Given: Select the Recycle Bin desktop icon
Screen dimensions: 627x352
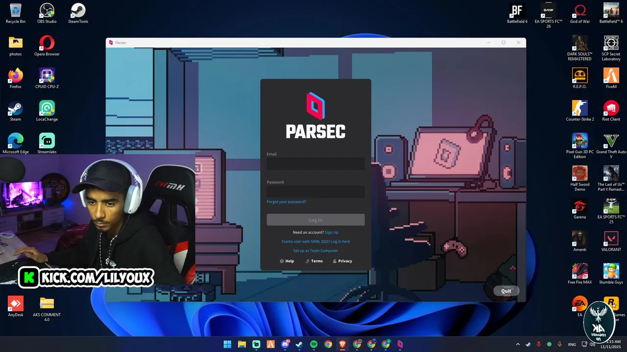Looking at the screenshot, I should coord(16,13).
